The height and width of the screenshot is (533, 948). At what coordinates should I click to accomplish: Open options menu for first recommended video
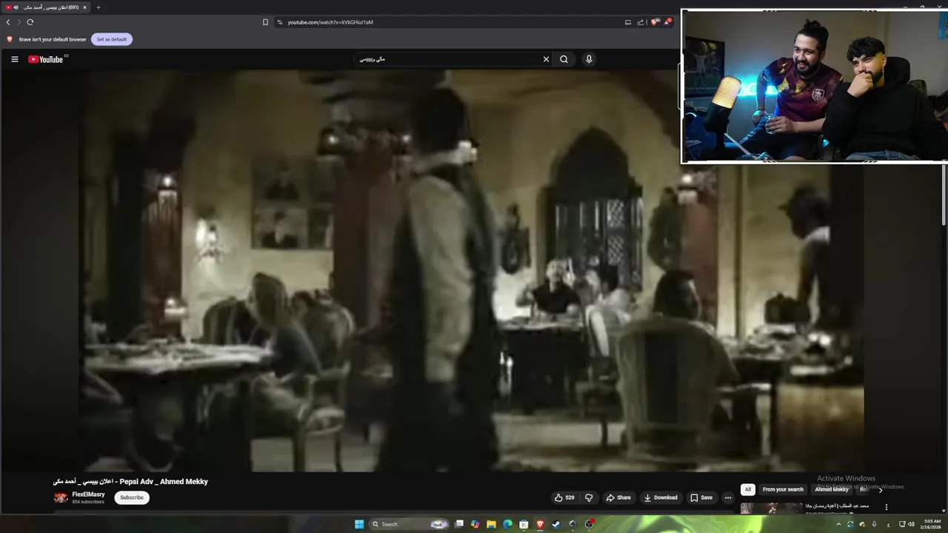click(886, 507)
